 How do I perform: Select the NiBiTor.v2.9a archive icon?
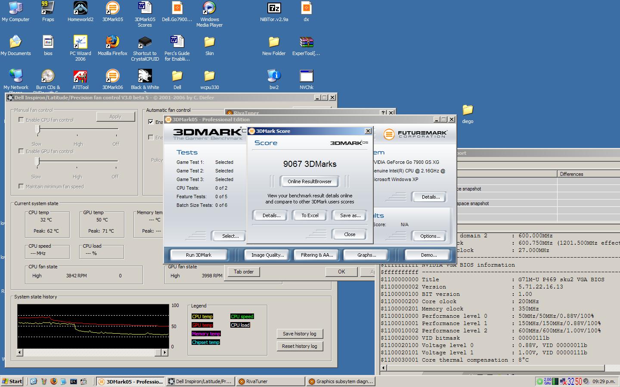pos(274,11)
